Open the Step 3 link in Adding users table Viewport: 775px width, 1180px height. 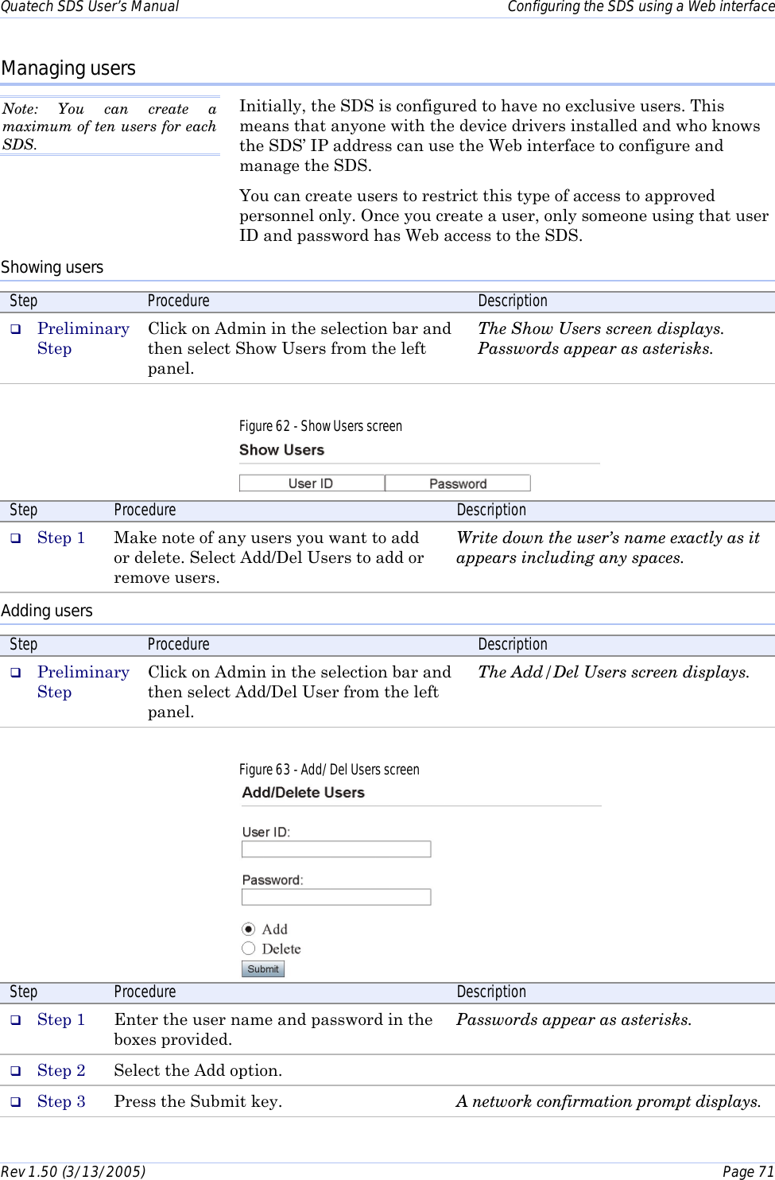point(62,1101)
